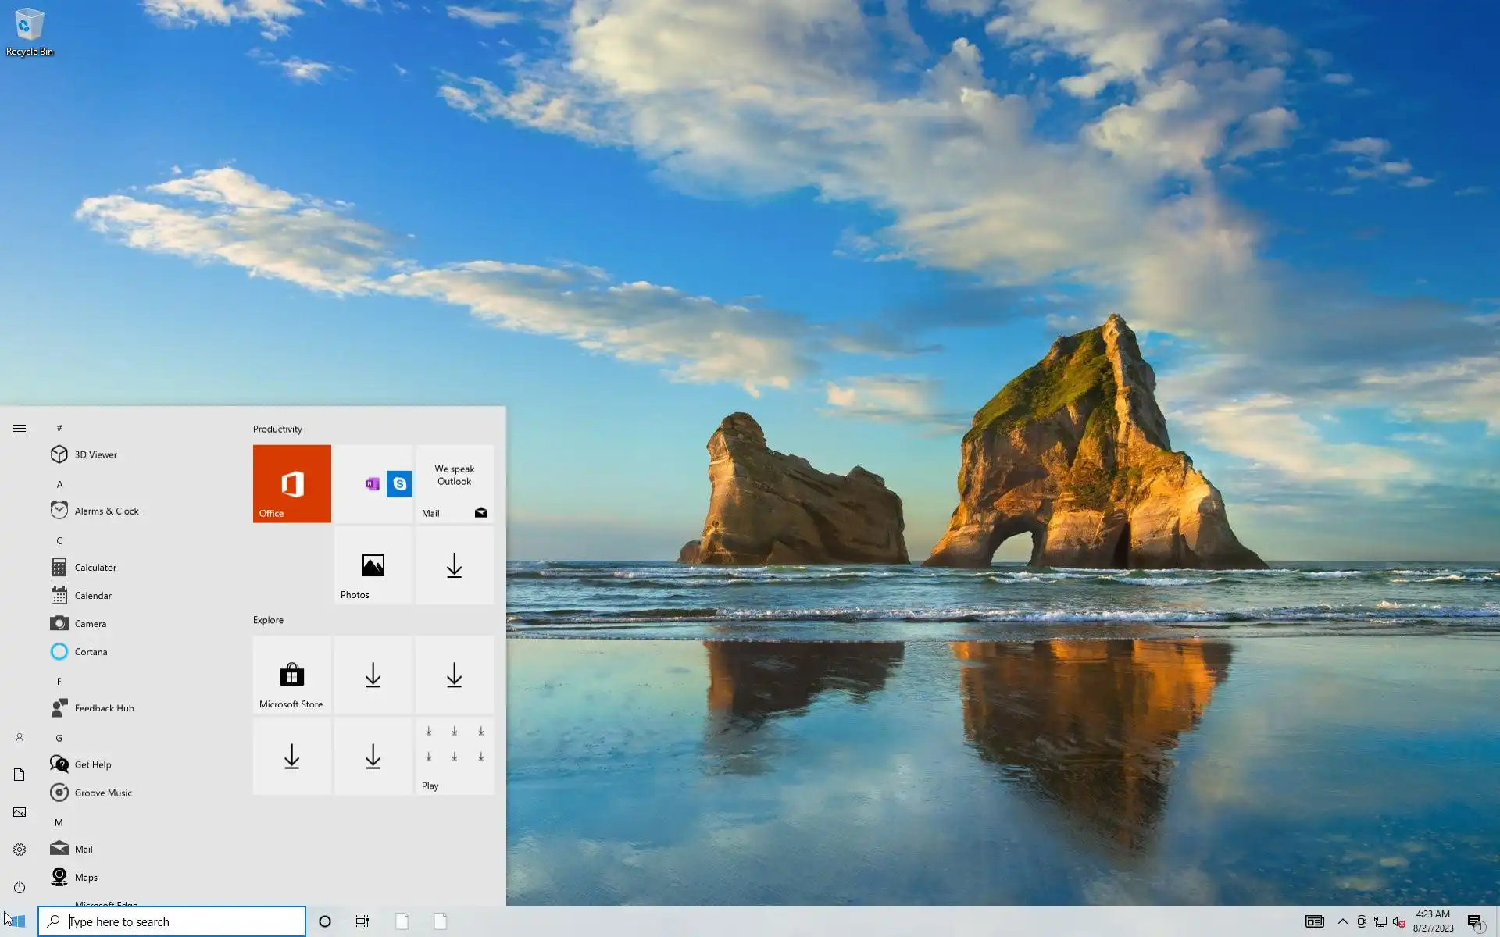The height and width of the screenshot is (937, 1500).
Task: Open Task View on the taskbar
Action: coord(362,921)
